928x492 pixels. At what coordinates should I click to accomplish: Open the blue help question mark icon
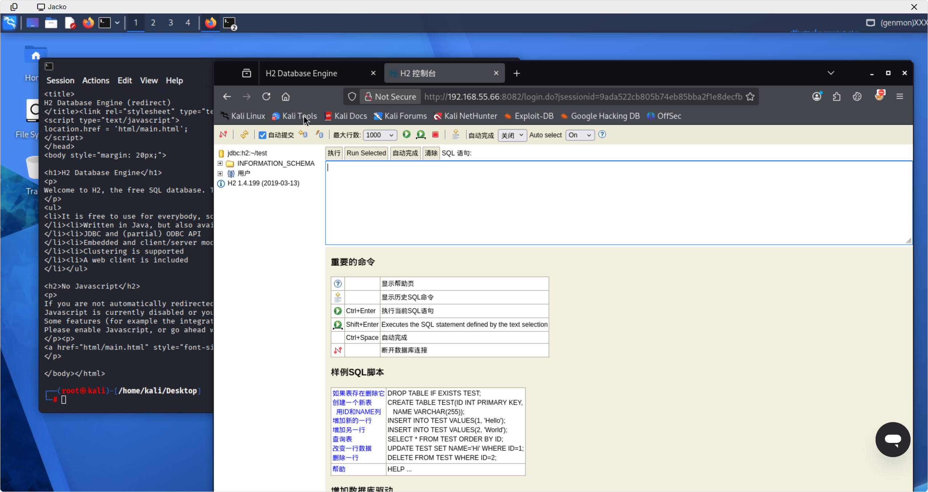[x=602, y=135]
